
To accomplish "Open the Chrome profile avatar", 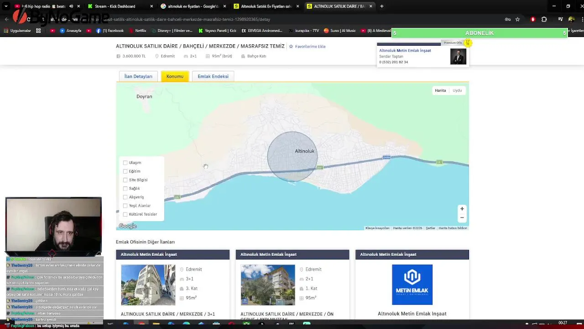I will (x=571, y=19).
